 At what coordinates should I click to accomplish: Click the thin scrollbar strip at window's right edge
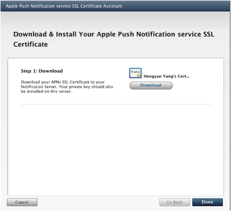pyautogui.click(x=230, y=110)
